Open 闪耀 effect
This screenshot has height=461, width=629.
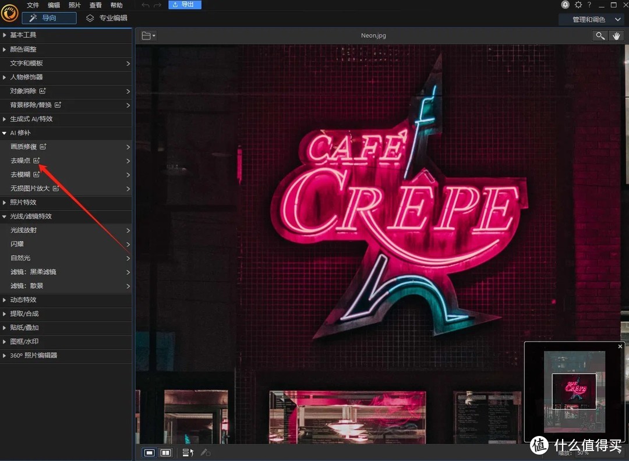(x=66, y=244)
